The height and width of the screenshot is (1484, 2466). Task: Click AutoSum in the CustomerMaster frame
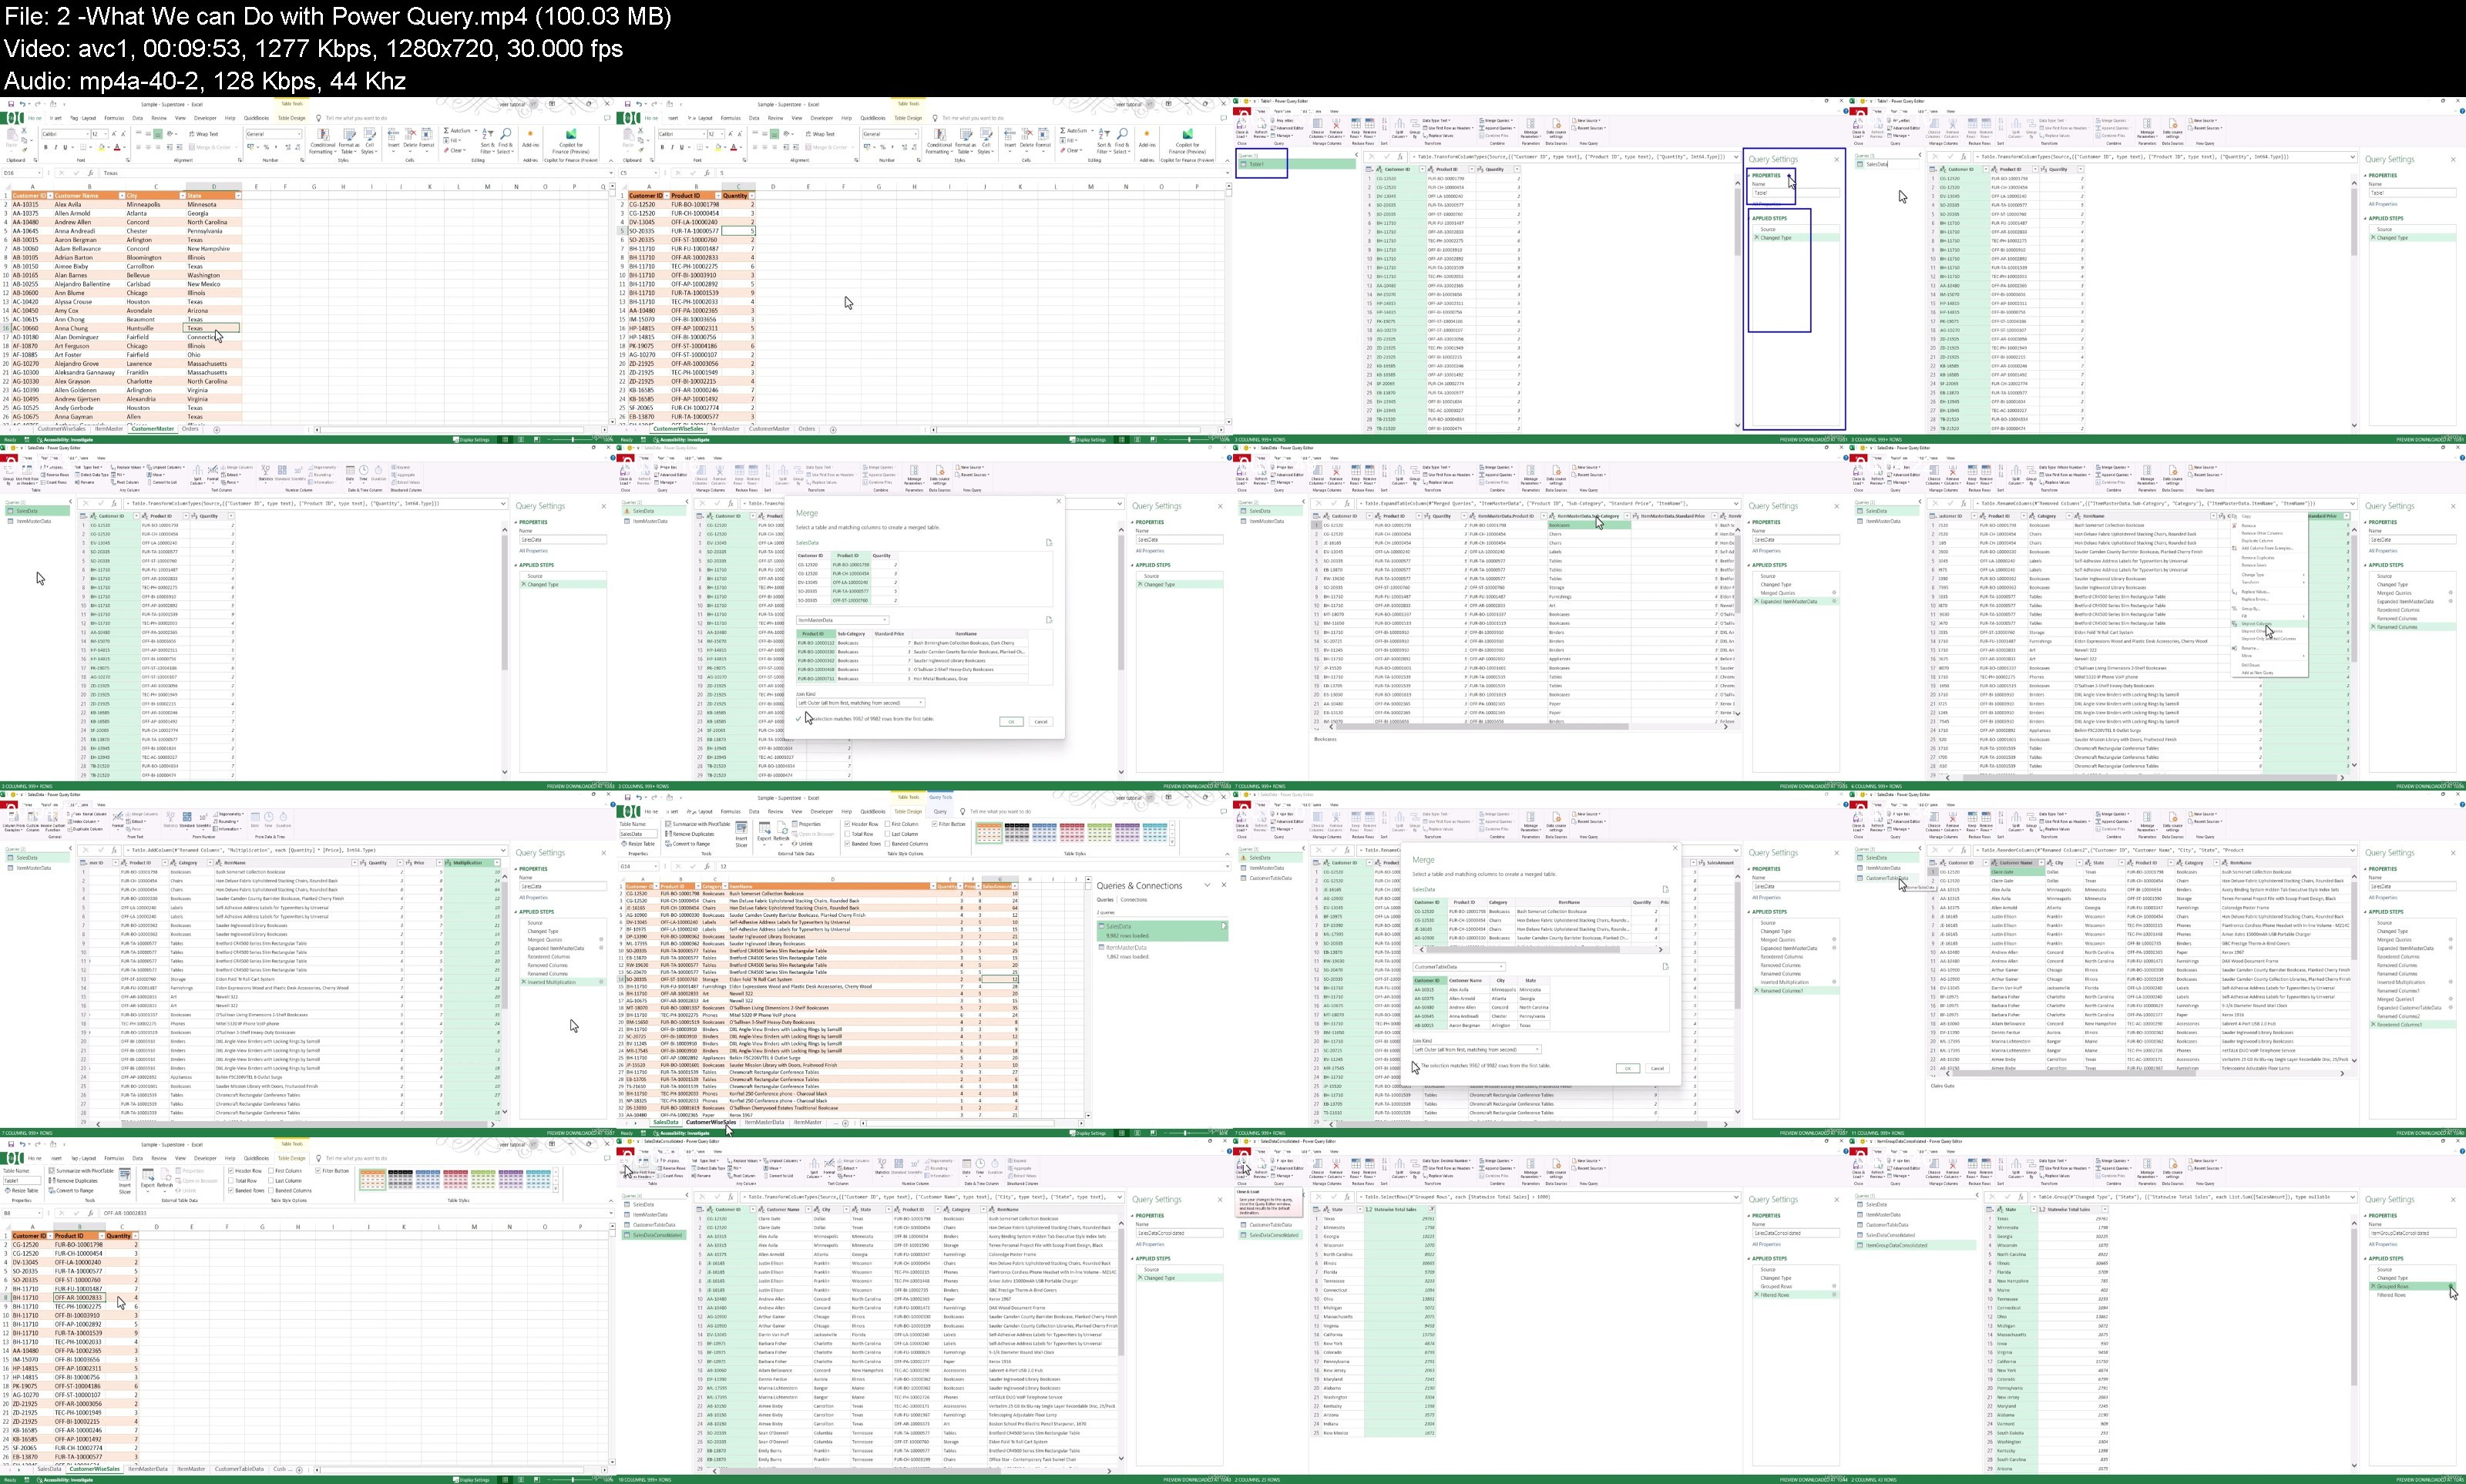click(457, 131)
